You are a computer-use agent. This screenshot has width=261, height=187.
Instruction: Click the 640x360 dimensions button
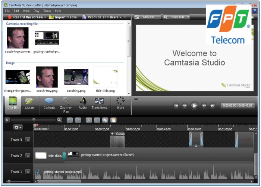[148, 17]
